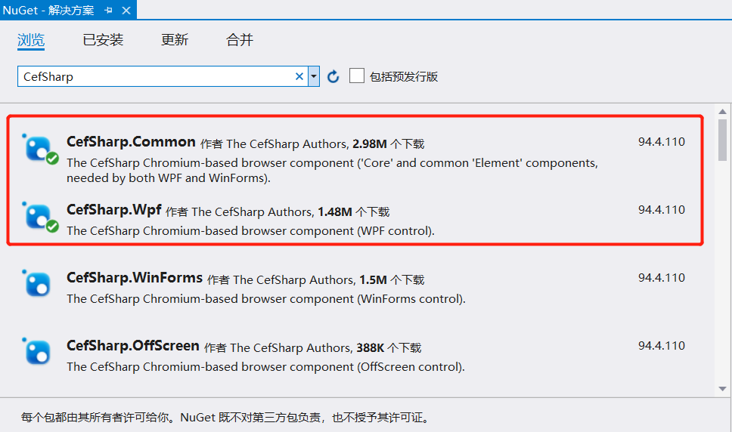Enable the include prerelease checkbox

coord(357,76)
